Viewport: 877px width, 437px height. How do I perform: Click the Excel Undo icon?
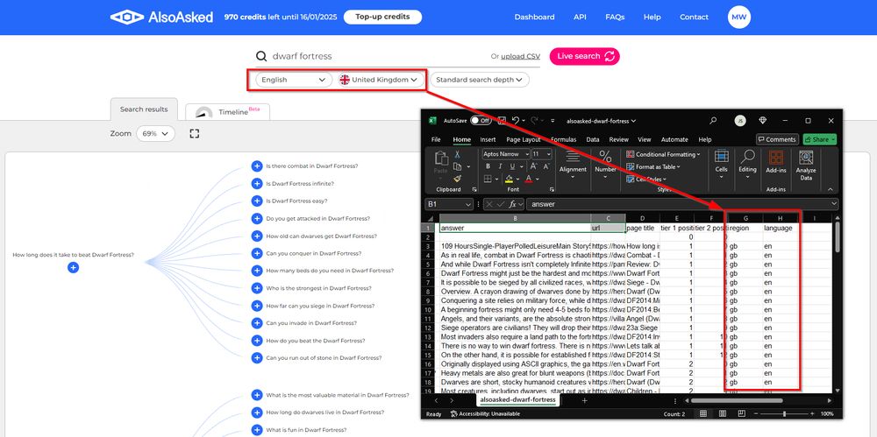click(516, 120)
